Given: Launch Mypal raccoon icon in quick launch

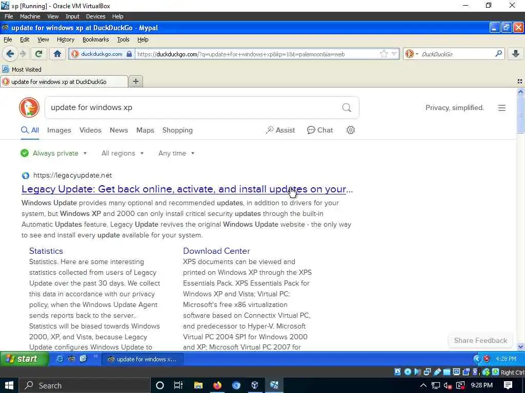Looking at the screenshot, I should tap(72, 359).
